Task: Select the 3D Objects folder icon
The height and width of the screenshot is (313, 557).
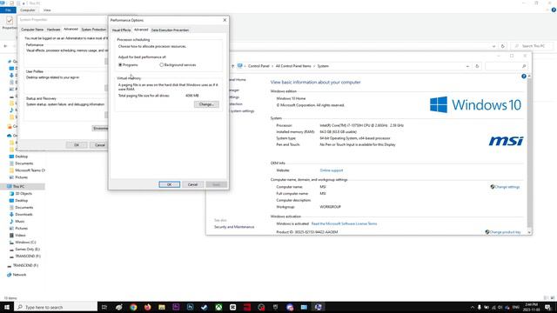Action: (x=11, y=193)
